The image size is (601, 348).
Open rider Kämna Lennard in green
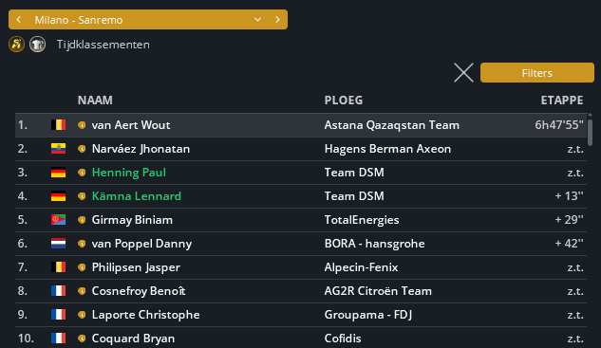tap(137, 196)
